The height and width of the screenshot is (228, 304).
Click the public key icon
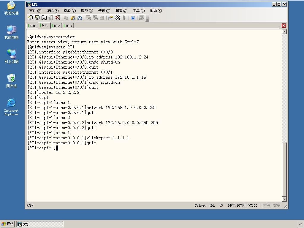pyautogui.click(x=124, y=18)
